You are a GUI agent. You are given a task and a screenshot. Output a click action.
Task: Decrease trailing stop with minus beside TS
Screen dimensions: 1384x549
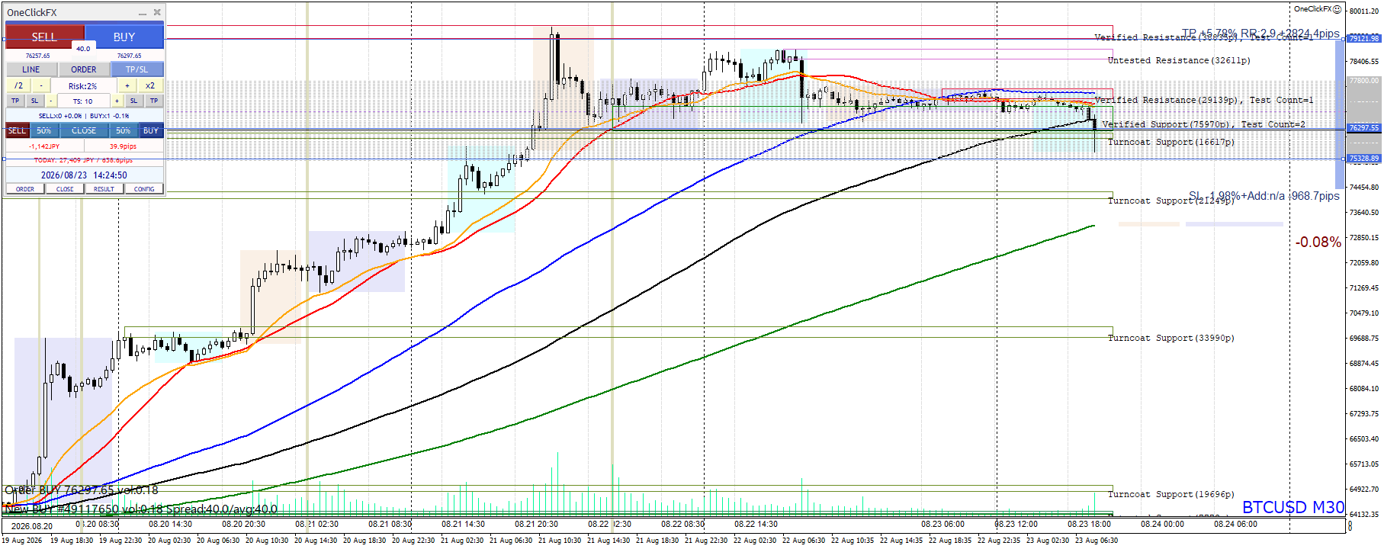coord(51,101)
